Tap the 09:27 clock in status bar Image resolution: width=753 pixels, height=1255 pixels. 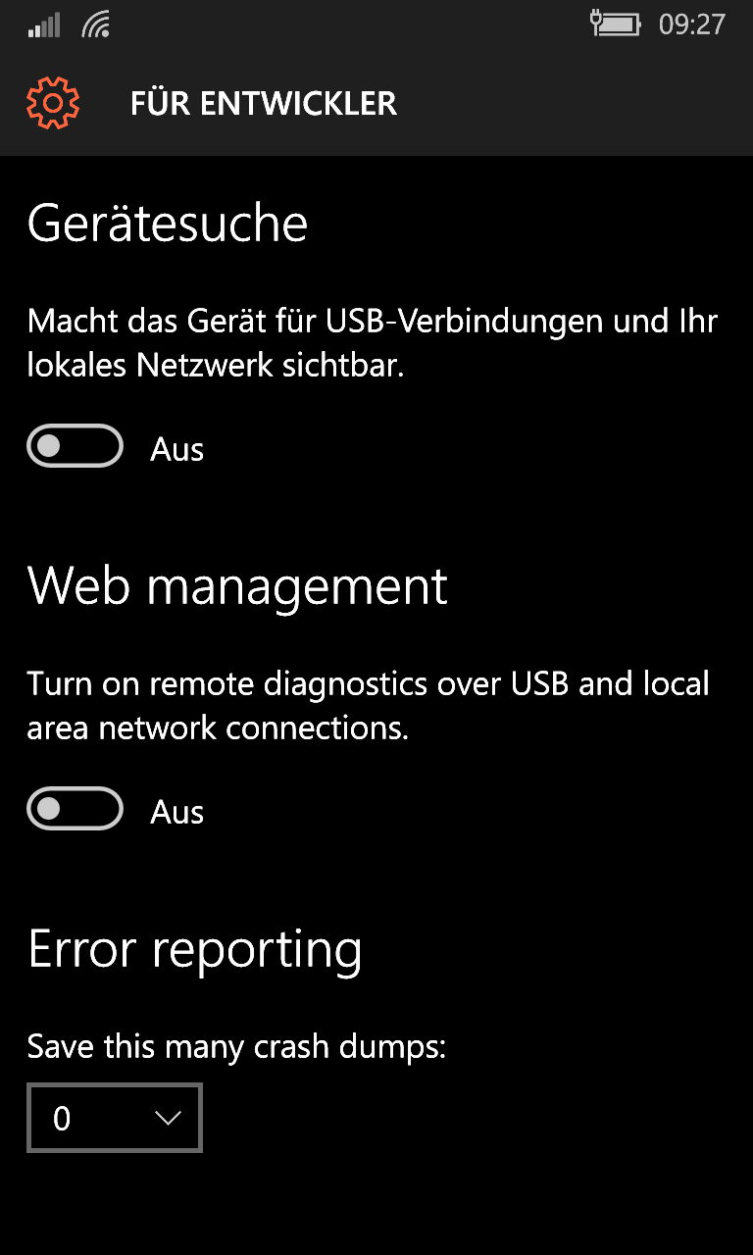(x=691, y=25)
